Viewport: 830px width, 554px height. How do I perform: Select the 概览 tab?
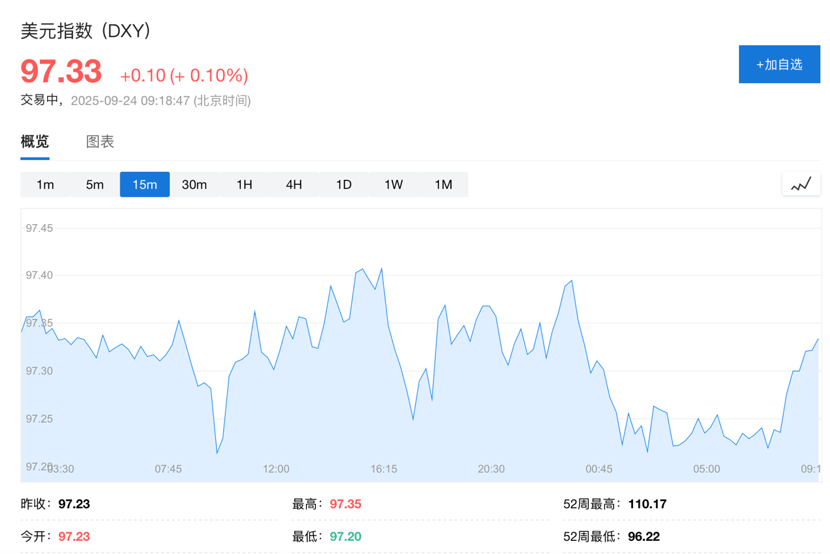click(34, 141)
